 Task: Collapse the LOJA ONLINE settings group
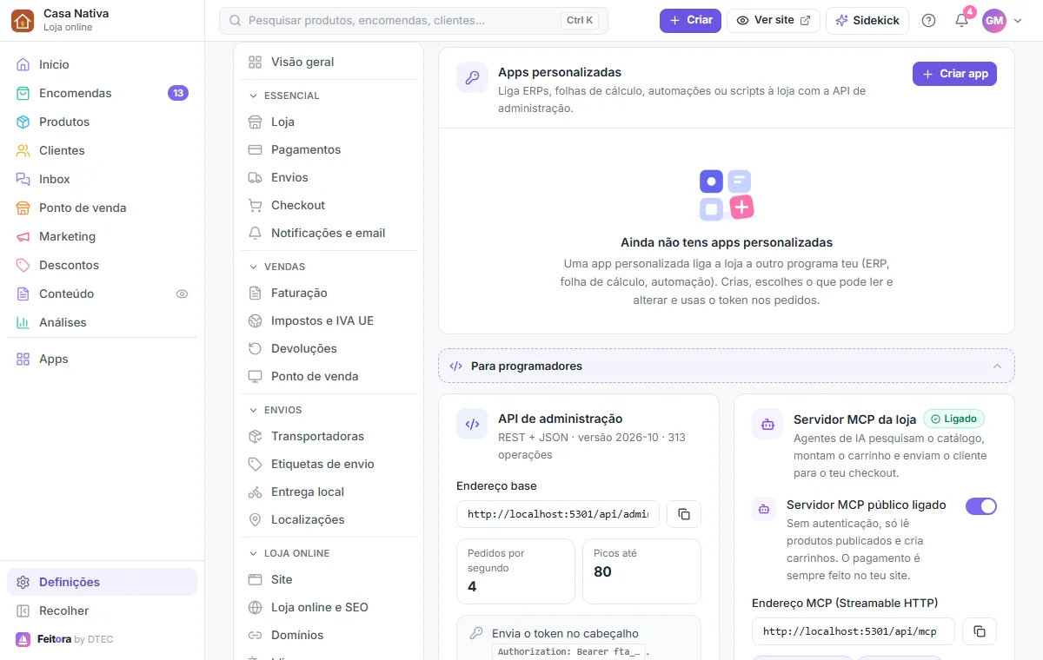[x=329, y=553]
